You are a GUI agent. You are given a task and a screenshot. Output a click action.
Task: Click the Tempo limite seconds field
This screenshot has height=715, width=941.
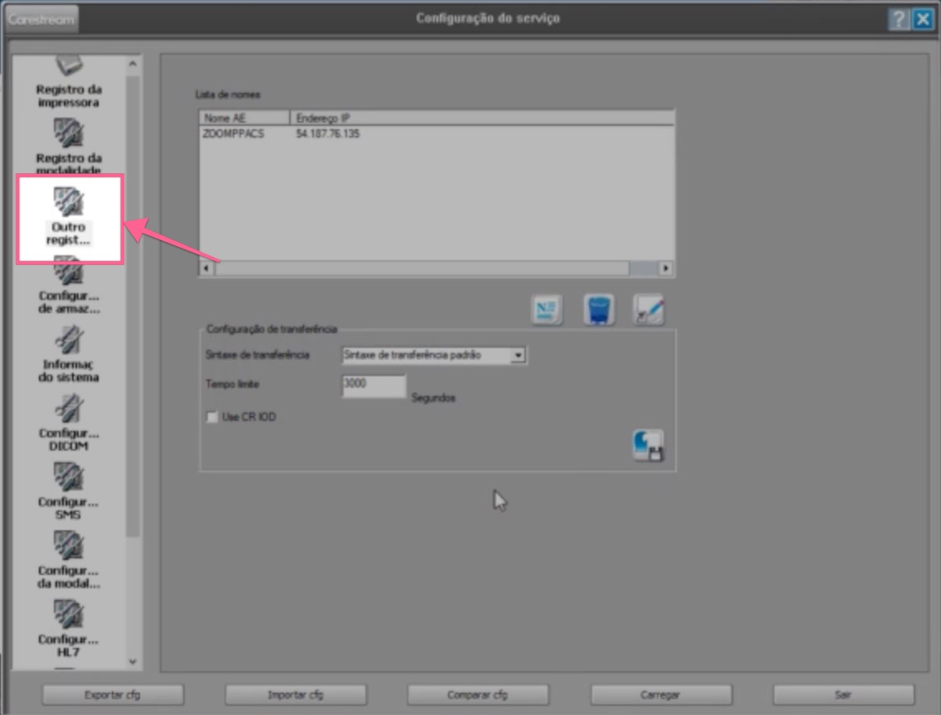(374, 386)
